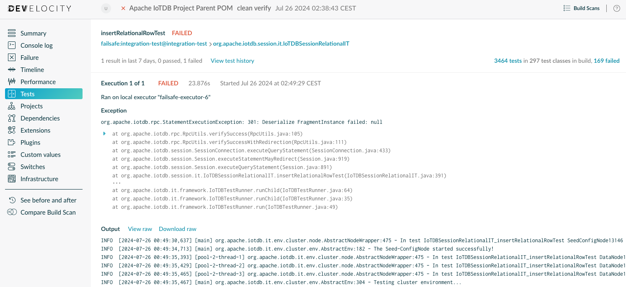
Task: Select the Tests sidebar entry
Action: [28, 94]
